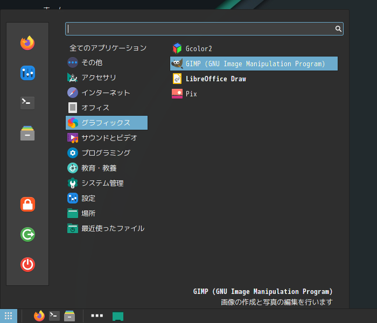Click the LibreOffice Draw document icon

[x=177, y=79]
